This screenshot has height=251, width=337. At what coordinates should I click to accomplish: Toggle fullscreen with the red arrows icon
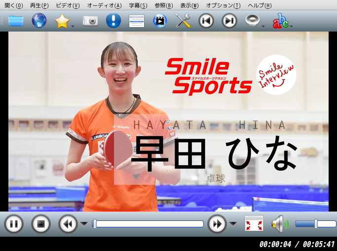tap(254, 223)
